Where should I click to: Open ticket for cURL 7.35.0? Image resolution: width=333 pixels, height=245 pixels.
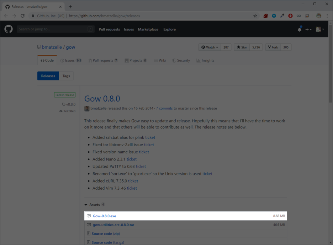click(133, 181)
